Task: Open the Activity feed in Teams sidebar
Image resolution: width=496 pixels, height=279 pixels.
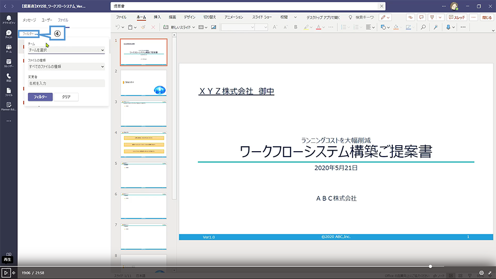Action: click(x=8, y=20)
